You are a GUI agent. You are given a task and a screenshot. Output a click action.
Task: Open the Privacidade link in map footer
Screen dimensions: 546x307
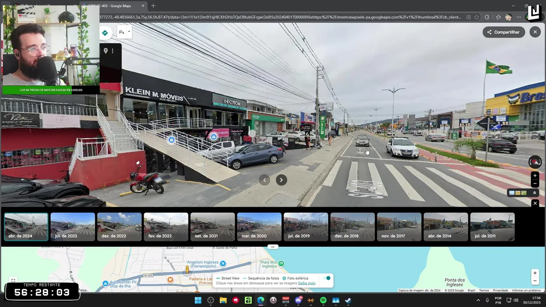(500, 290)
